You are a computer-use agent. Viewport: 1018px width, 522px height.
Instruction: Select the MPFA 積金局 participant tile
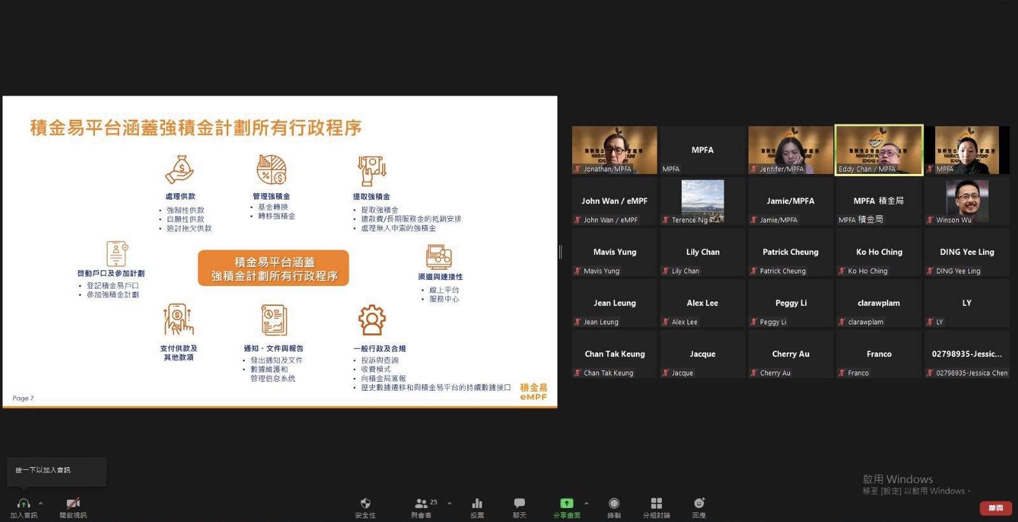(879, 201)
